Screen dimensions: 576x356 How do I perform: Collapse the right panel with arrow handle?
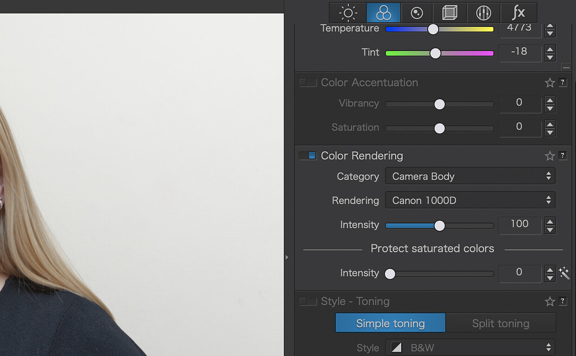click(287, 257)
